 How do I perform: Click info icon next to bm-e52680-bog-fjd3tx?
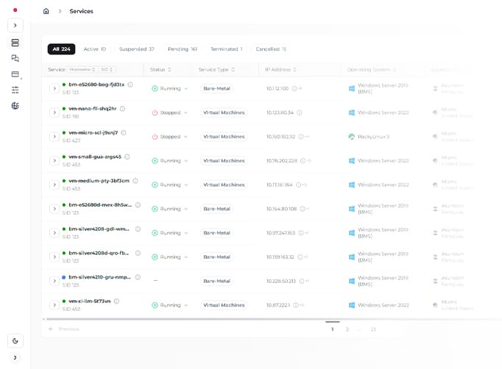130,85
